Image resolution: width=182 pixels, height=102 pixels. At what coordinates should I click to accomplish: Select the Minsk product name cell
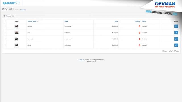[45, 45]
